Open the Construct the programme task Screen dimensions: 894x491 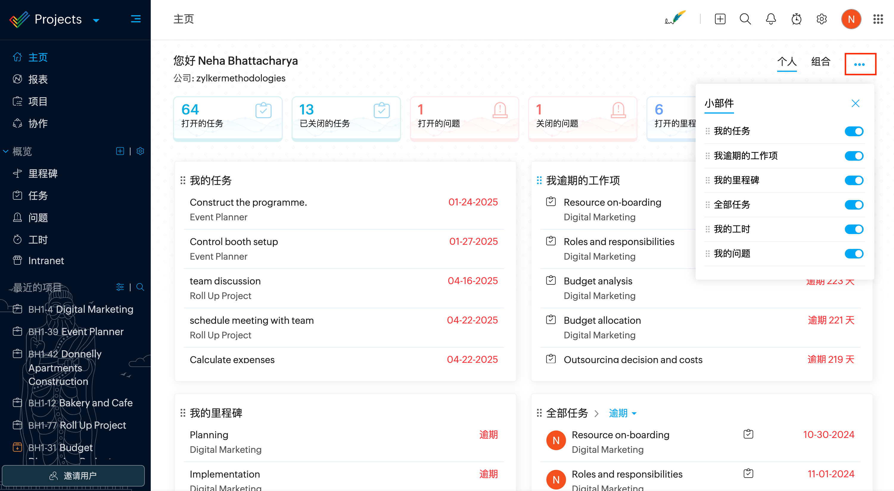(x=248, y=202)
